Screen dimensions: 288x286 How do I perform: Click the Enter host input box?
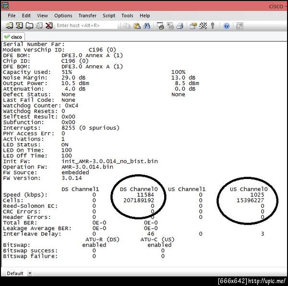tap(86, 25)
